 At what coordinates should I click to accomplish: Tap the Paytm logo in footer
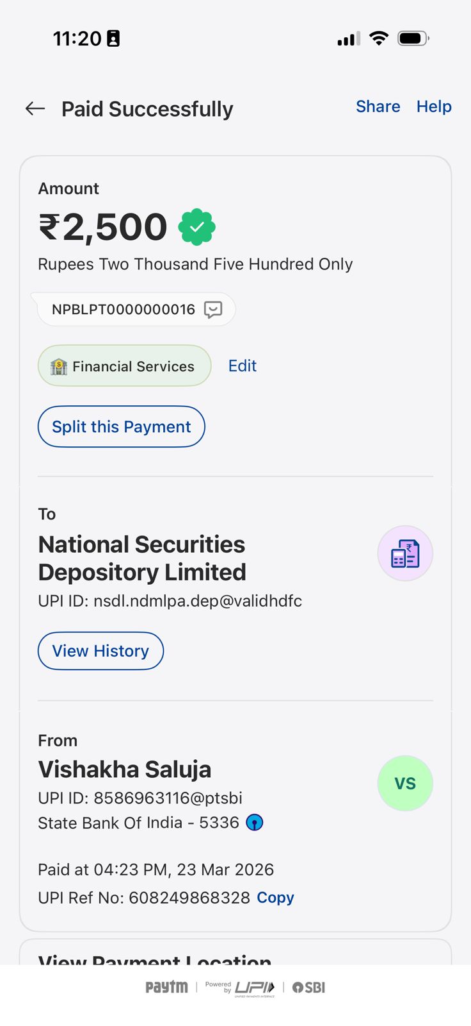click(x=166, y=987)
